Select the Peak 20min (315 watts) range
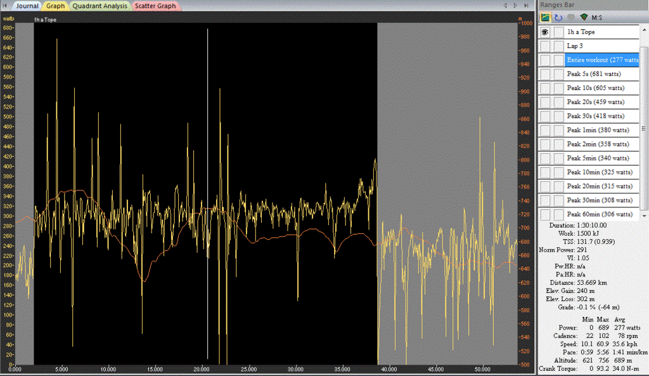The height and width of the screenshot is (376, 649). click(x=599, y=186)
